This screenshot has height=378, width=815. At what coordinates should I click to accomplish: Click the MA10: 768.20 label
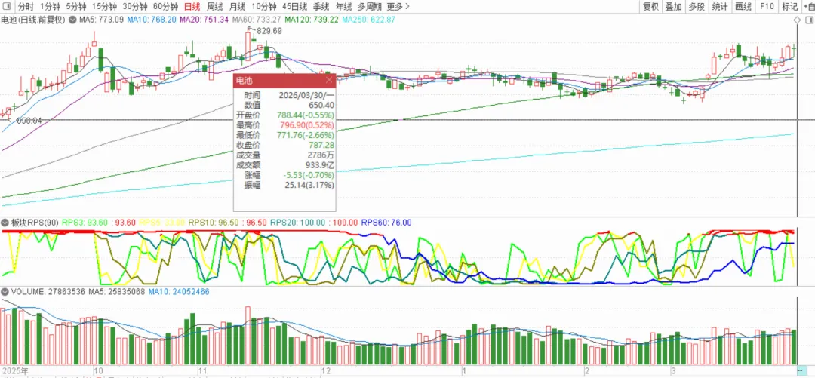tap(152, 20)
